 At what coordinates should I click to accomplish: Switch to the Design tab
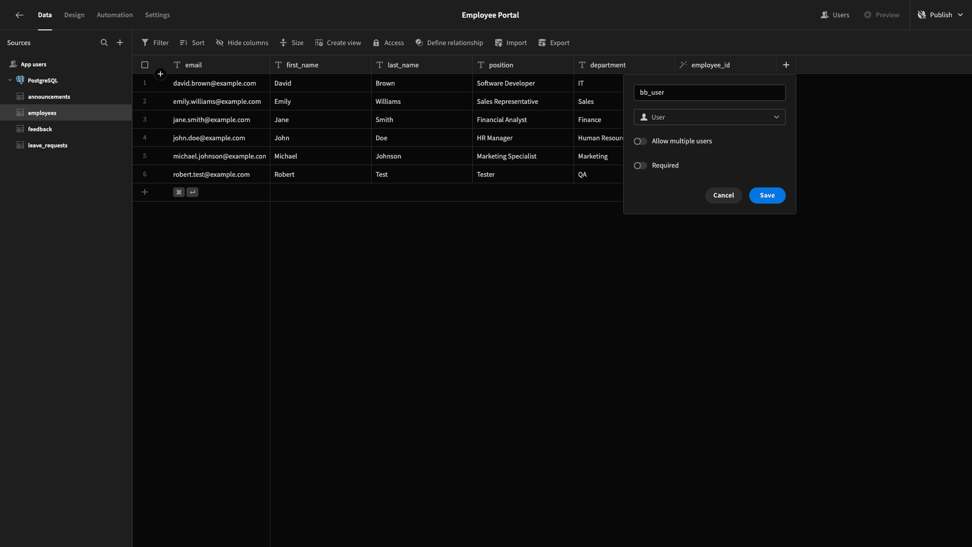(x=74, y=15)
